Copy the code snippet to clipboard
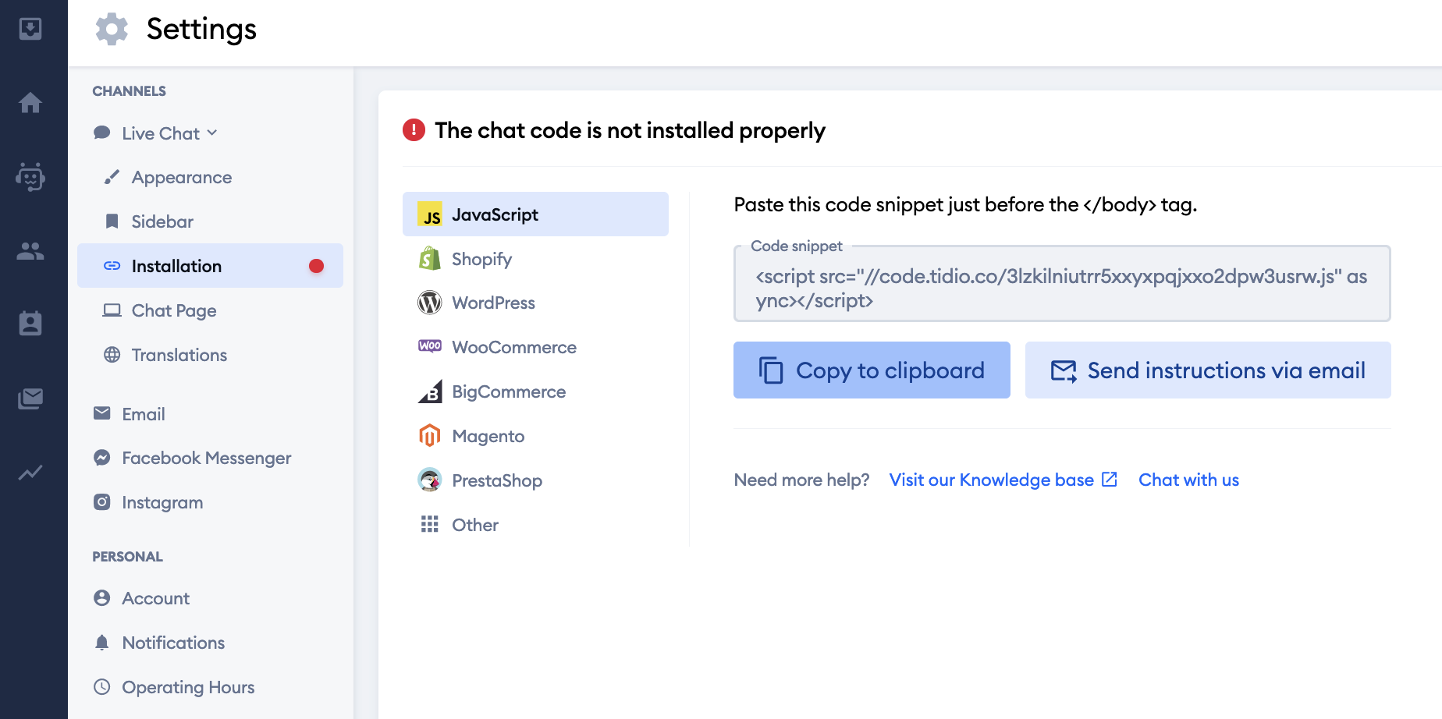The width and height of the screenshot is (1442, 719). point(872,370)
